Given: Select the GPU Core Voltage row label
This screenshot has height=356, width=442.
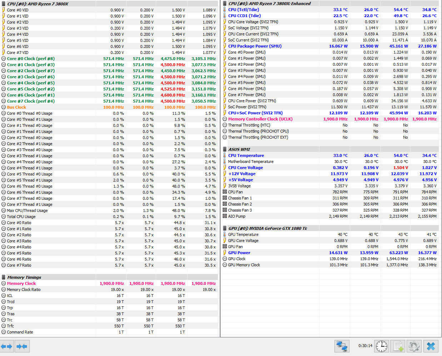Looking at the screenshot, I should tap(243, 241).
